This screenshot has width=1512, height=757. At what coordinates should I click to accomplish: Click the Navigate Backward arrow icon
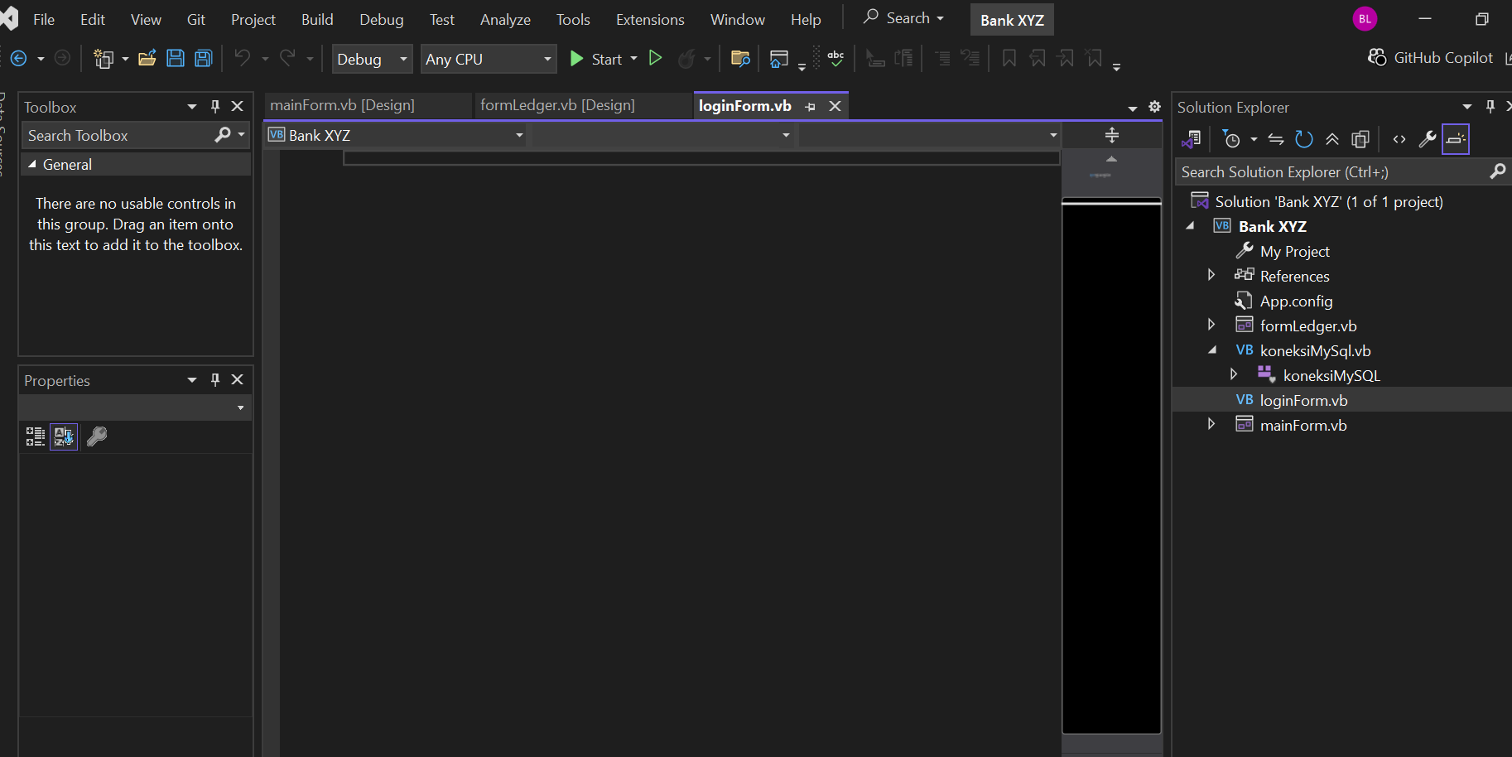(18, 58)
